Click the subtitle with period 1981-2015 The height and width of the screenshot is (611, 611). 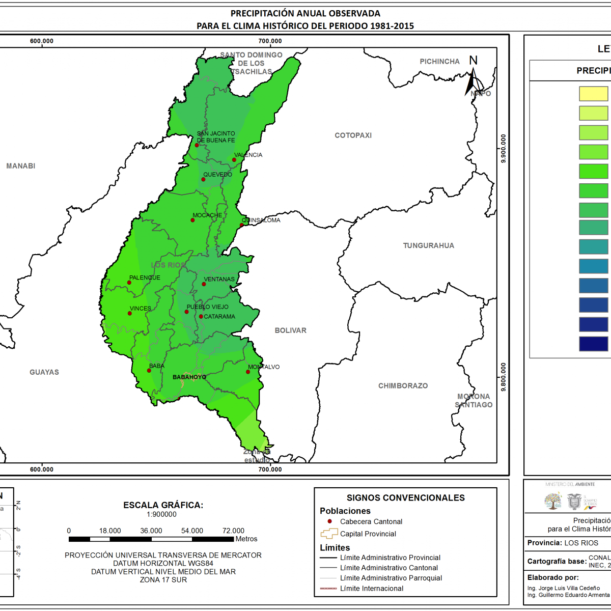coord(305,26)
